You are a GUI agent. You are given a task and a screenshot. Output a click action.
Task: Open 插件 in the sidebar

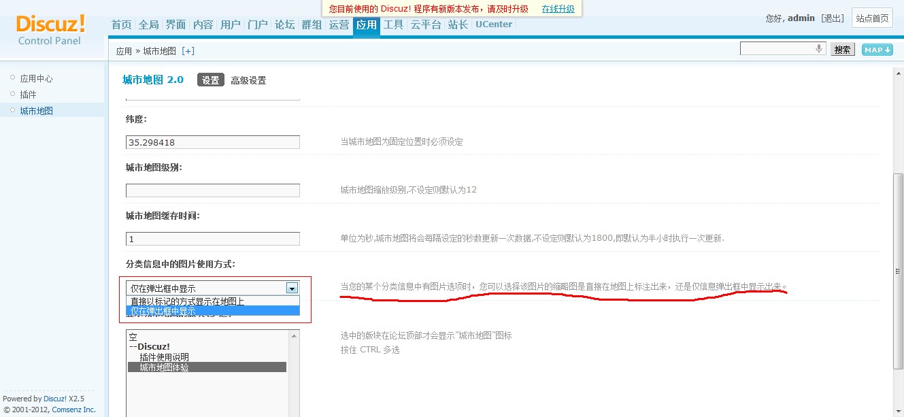pos(28,95)
